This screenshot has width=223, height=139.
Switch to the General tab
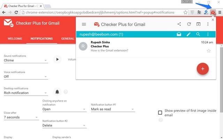click(x=68, y=39)
